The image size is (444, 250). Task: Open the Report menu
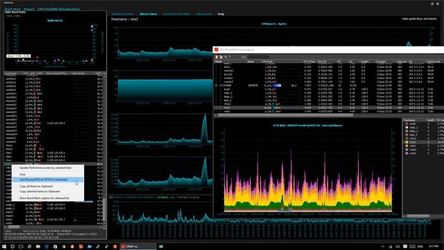29,9
